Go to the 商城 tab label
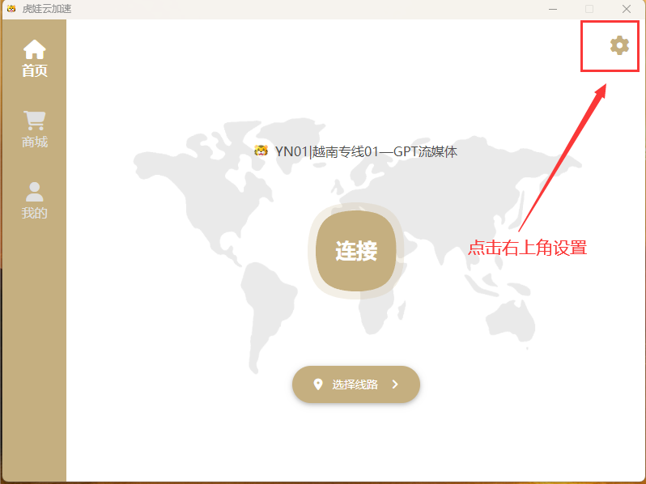 point(34,142)
